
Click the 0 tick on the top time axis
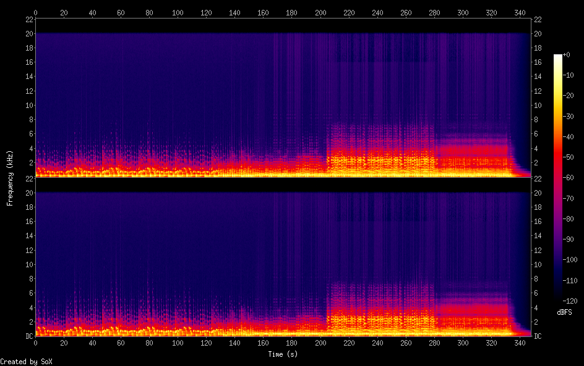pos(35,12)
